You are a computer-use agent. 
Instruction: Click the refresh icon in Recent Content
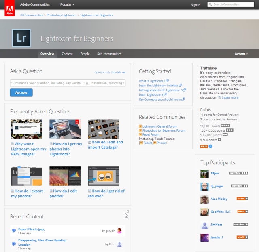pos(128,212)
